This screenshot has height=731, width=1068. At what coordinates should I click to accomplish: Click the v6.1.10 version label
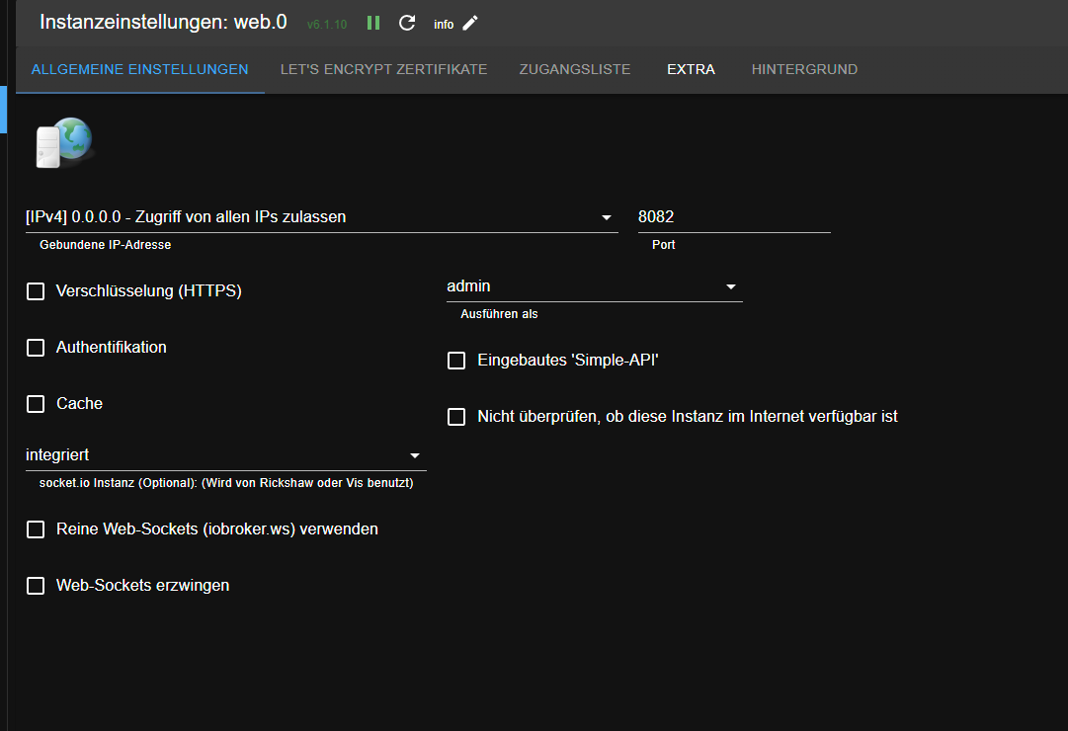(327, 25)
